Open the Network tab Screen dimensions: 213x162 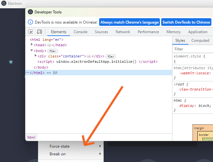(x=123, y=32)
